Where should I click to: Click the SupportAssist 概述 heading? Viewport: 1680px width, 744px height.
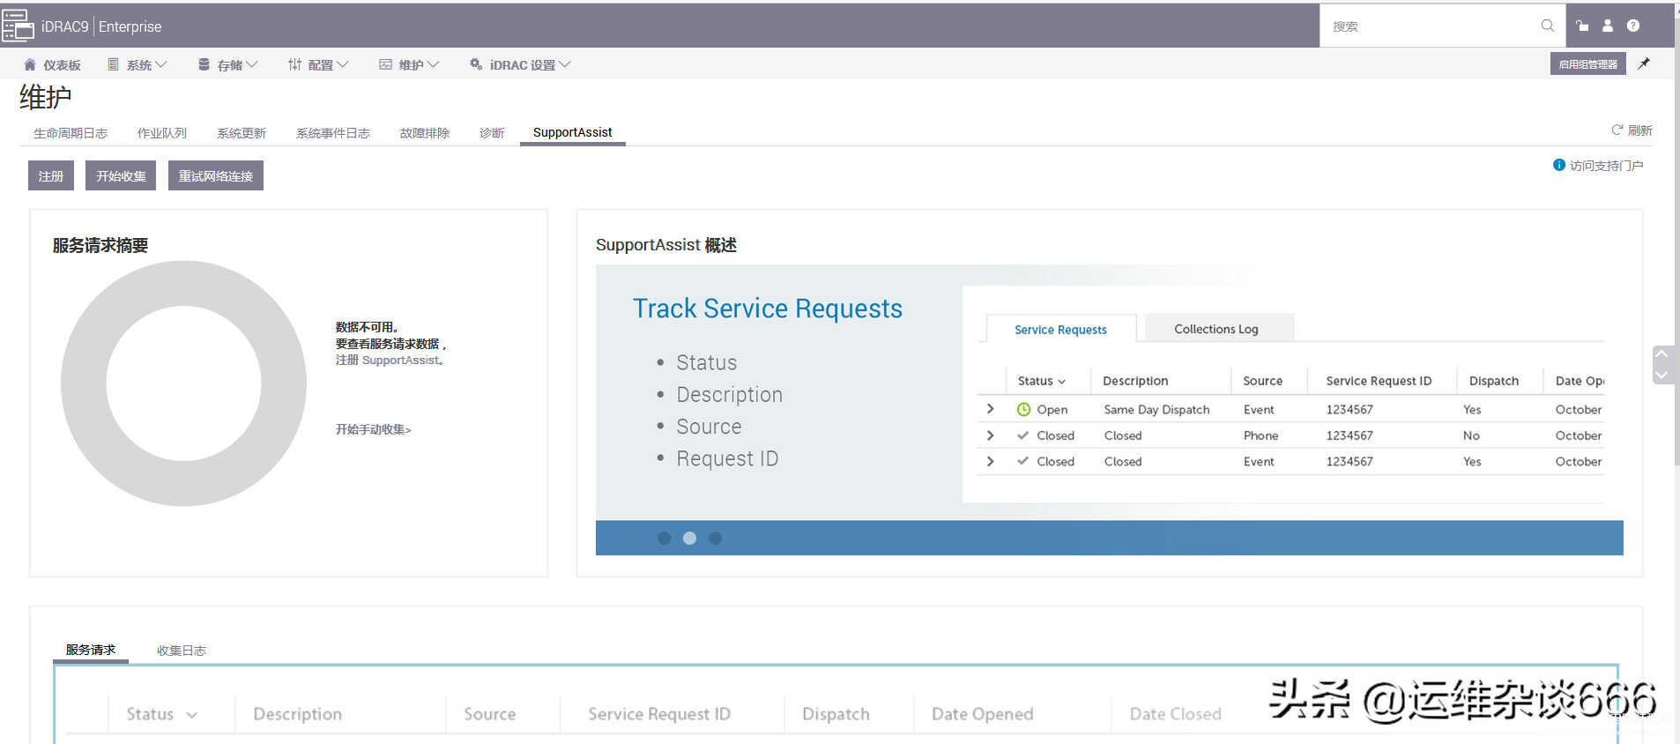click(666, 245)
